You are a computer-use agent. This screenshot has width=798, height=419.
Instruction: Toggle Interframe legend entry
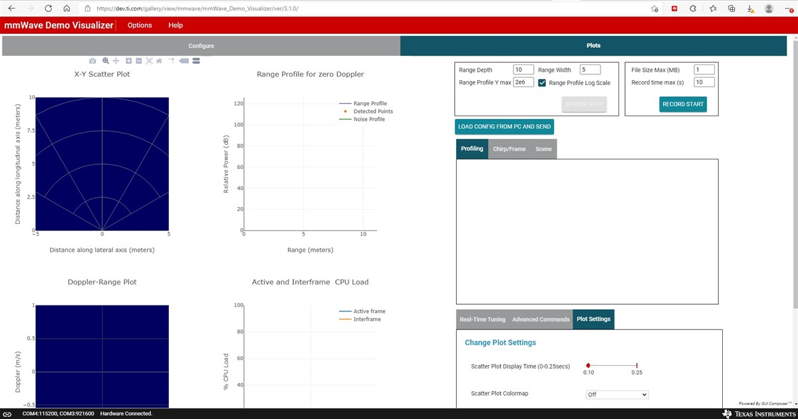pyautogui.click(x=360, y=319)
